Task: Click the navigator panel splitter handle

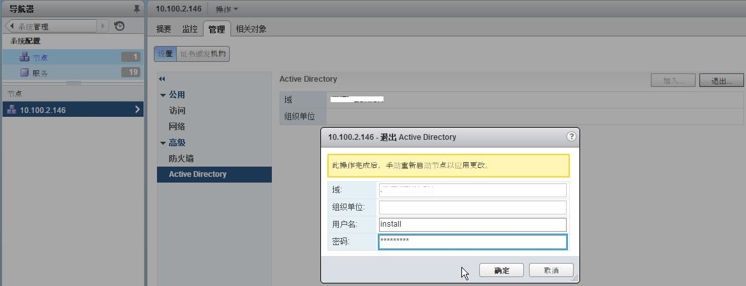Action: point(73,83)
